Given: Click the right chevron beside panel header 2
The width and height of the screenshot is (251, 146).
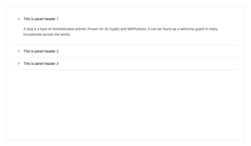Looking at the screenshot, I should point(19,51).
